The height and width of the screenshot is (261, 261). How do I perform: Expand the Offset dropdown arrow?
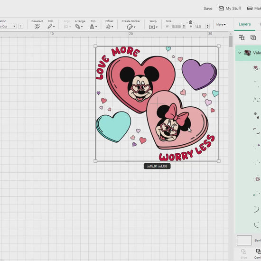[x=112, y=27]
